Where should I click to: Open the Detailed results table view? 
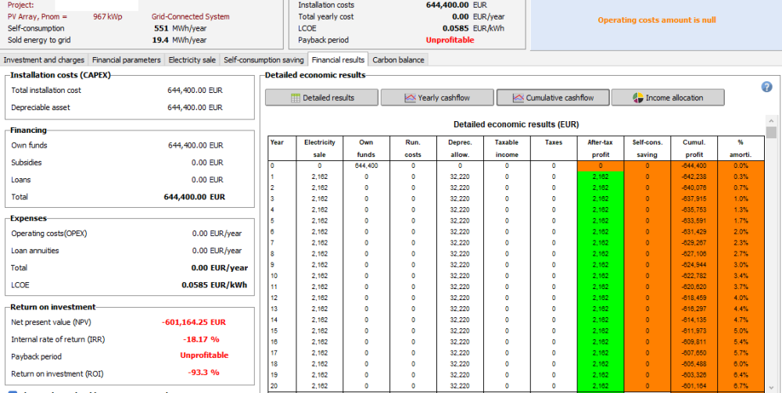click(x=321, y=98)
